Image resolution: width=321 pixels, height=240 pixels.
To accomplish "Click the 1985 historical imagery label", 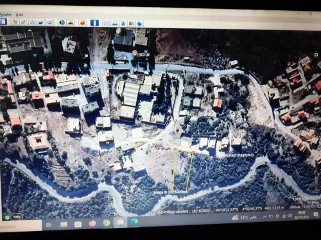I will [x=17, y=217].
